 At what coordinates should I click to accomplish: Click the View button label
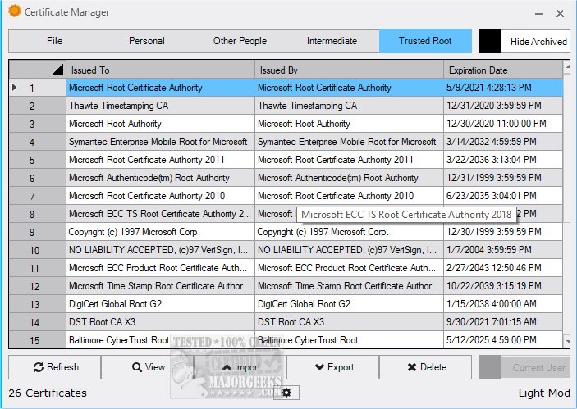155,367
